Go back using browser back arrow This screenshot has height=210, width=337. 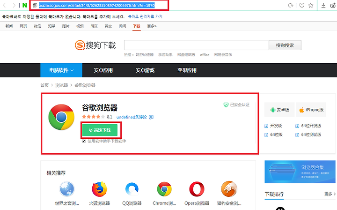click(x=4, y=5)
